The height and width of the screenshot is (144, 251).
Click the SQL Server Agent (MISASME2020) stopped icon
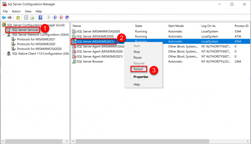74,51
